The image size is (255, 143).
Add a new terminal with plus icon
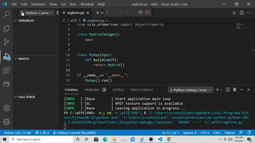pos(217,90)
